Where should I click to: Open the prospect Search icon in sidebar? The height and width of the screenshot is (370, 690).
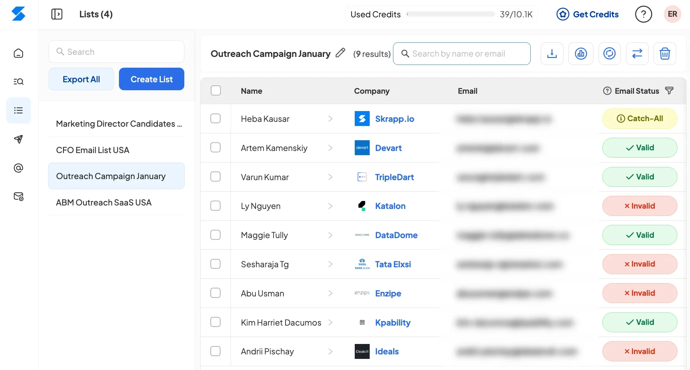tap(18, 82)
